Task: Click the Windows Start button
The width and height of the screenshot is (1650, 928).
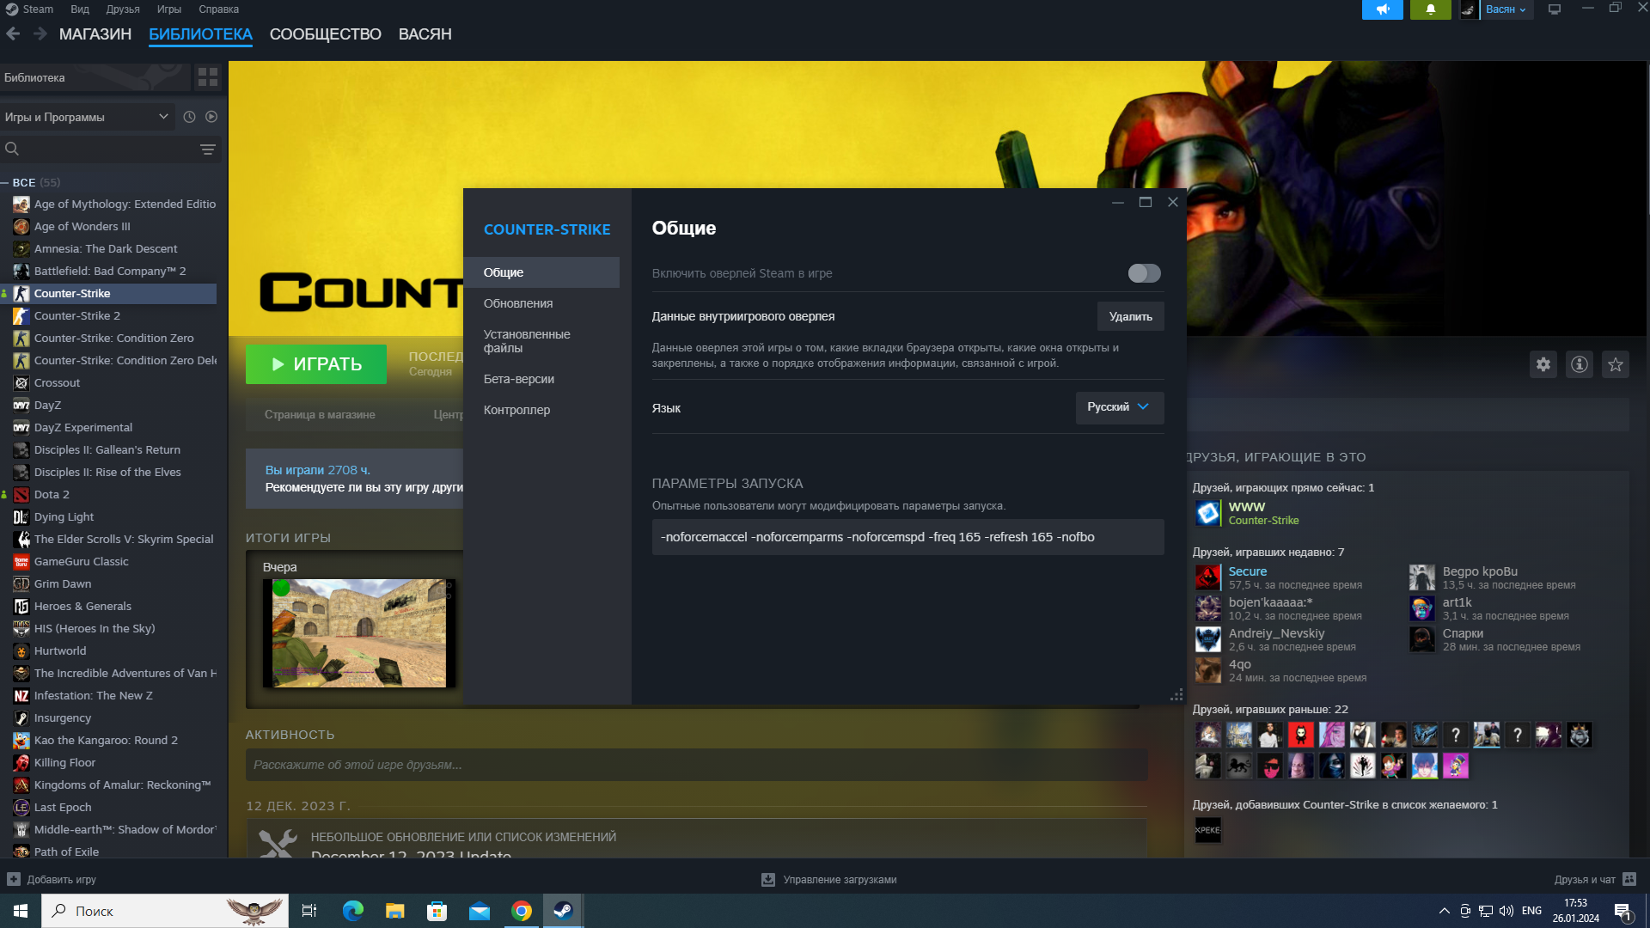Action: tap(21, 911)
